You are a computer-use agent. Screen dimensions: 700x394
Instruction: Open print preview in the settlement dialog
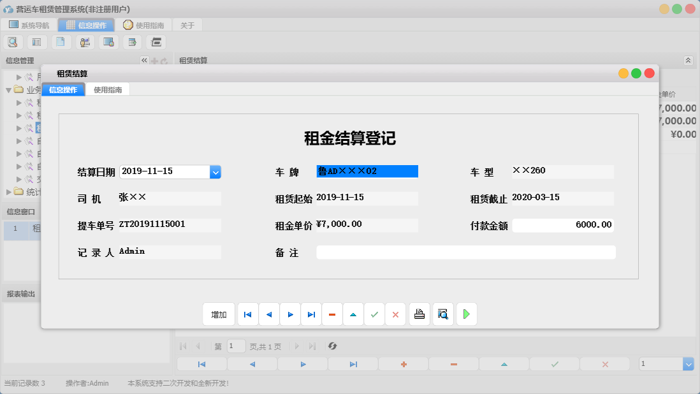[442, 314]
